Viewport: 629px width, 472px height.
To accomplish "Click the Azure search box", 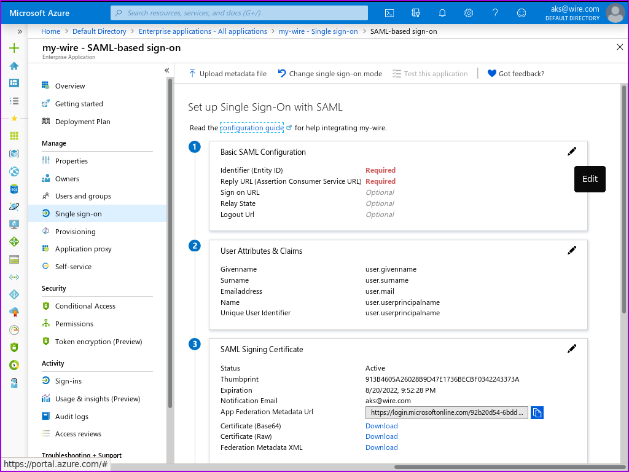I will point(240,13).
